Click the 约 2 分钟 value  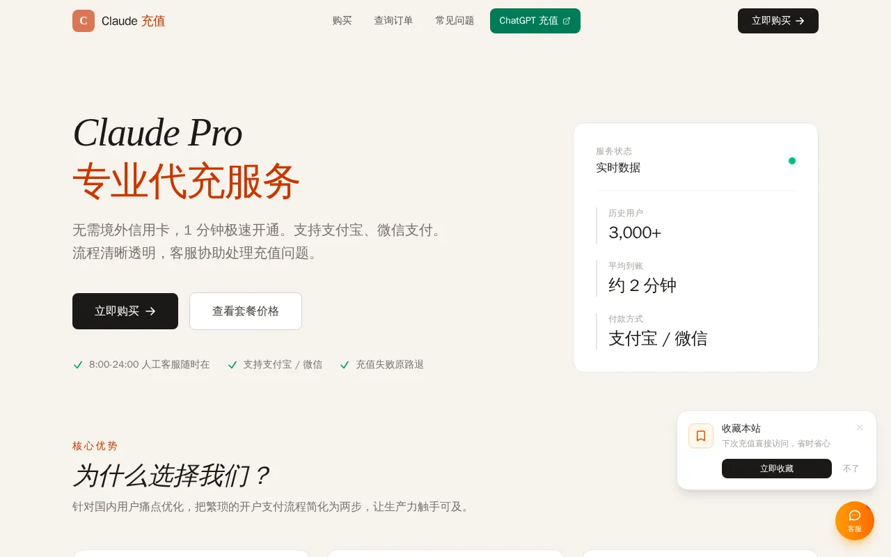tap(642, 285)
